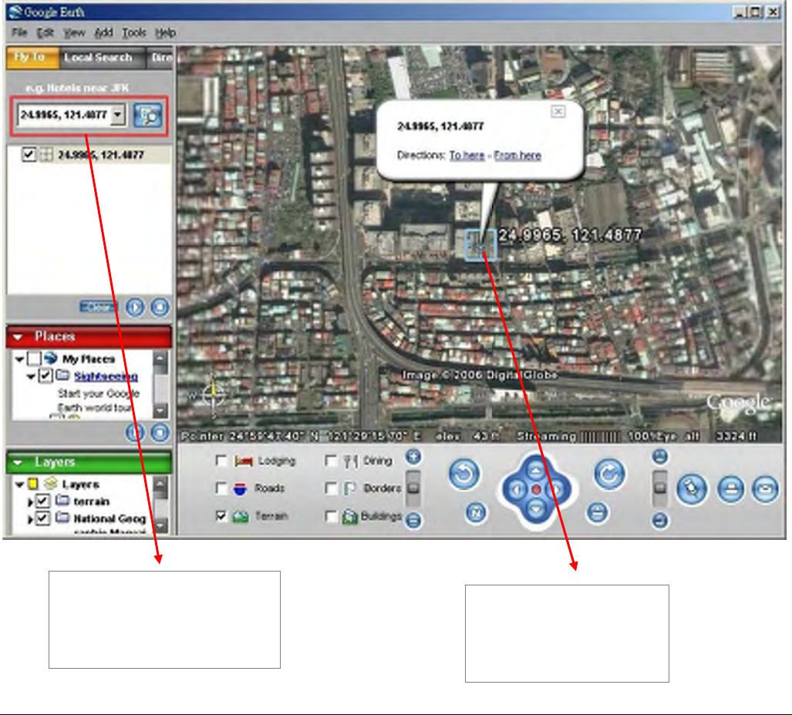Image resolution: width=792 pixels, height=715 pixels.
Task: Disable the Terrain layer checkbox
Action: point(221,516)
